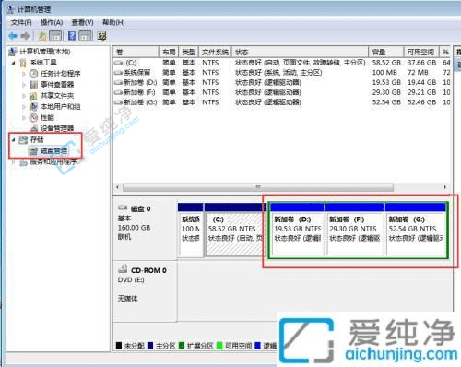The image size is (461, 367).
Task: Select the CD-ROM 0 DVD (E:) label
Action: 145,291
